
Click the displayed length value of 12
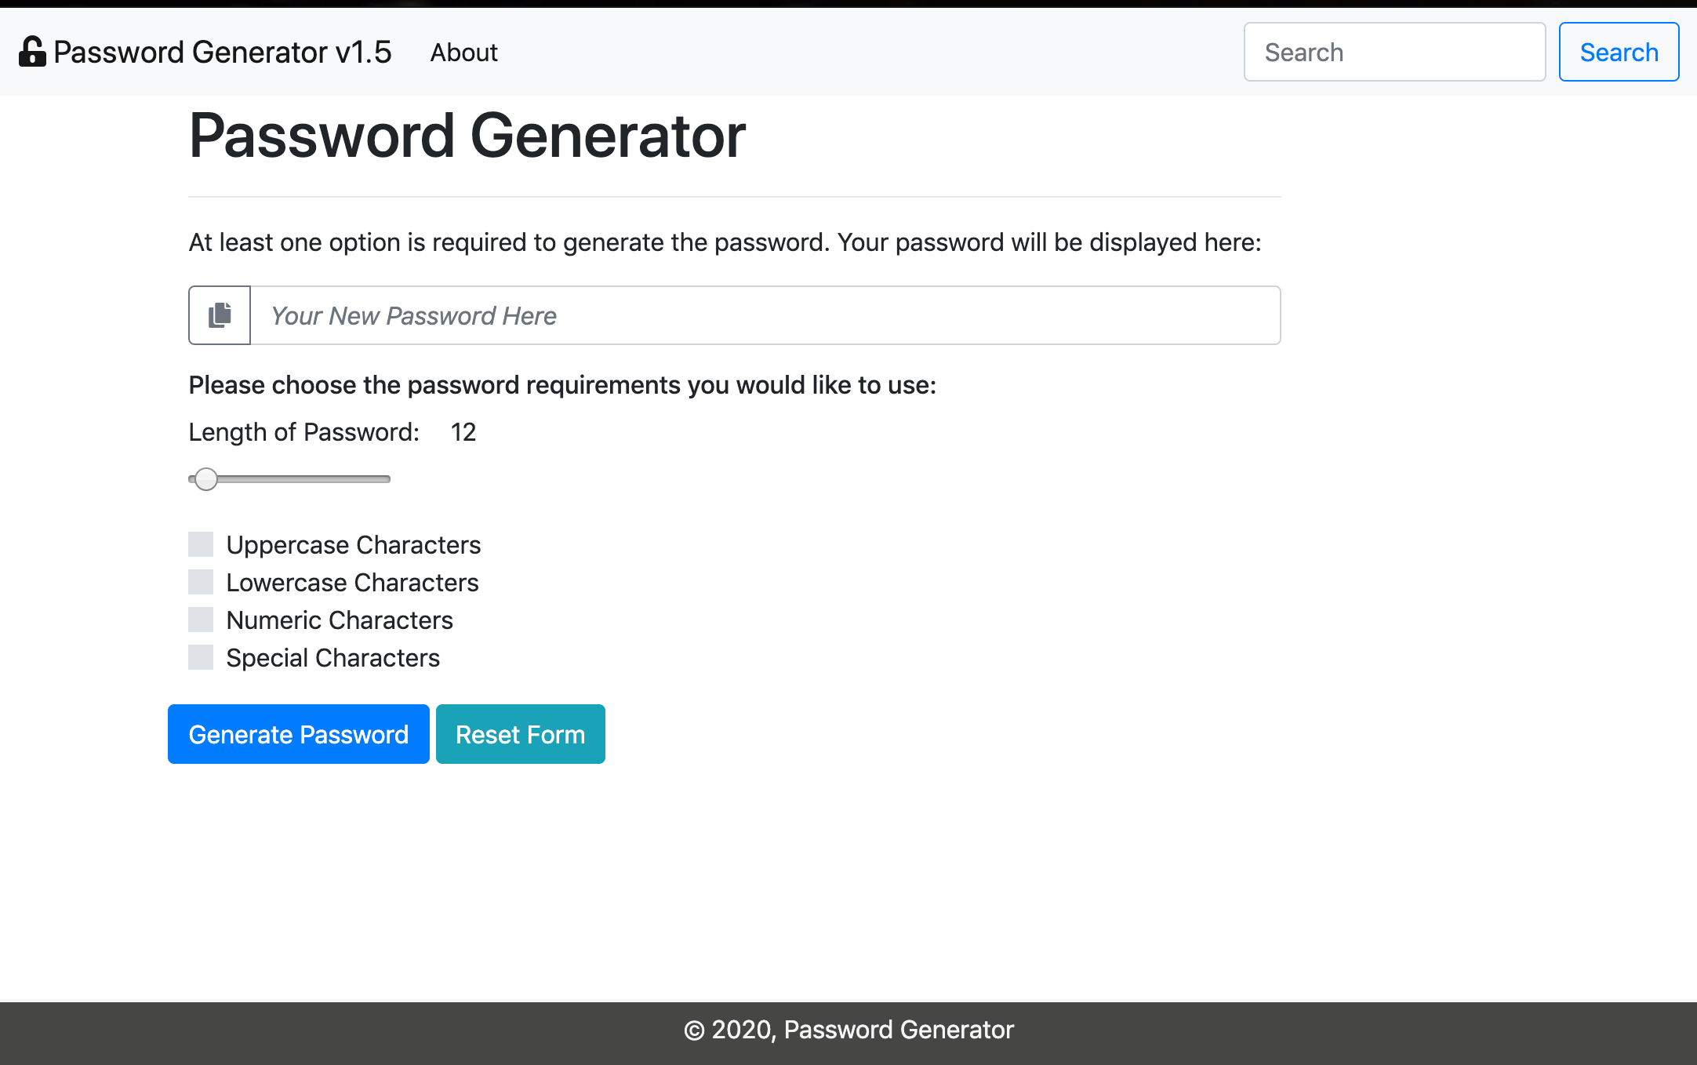tap(463, 431)
